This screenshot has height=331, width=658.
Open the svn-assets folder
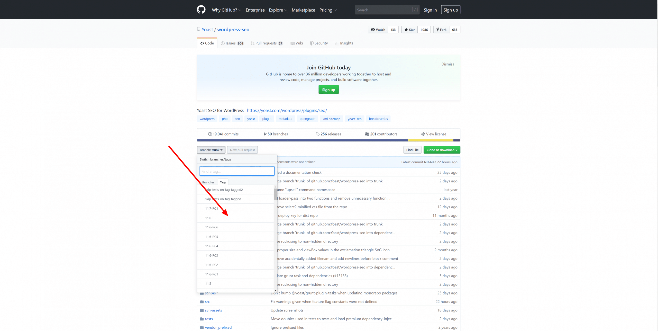coord(213,310)
